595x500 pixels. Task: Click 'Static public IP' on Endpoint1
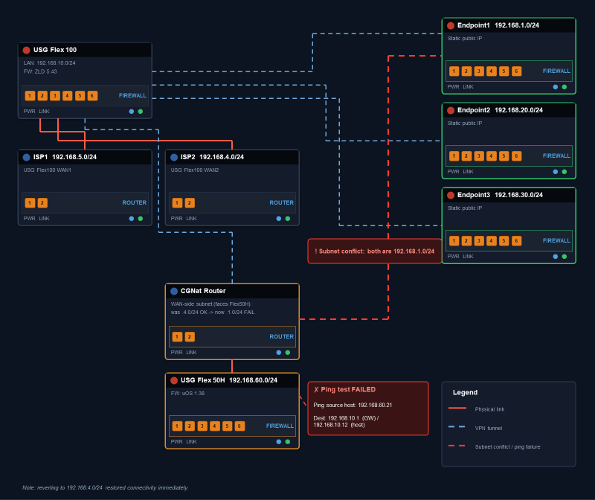point(464,39)
